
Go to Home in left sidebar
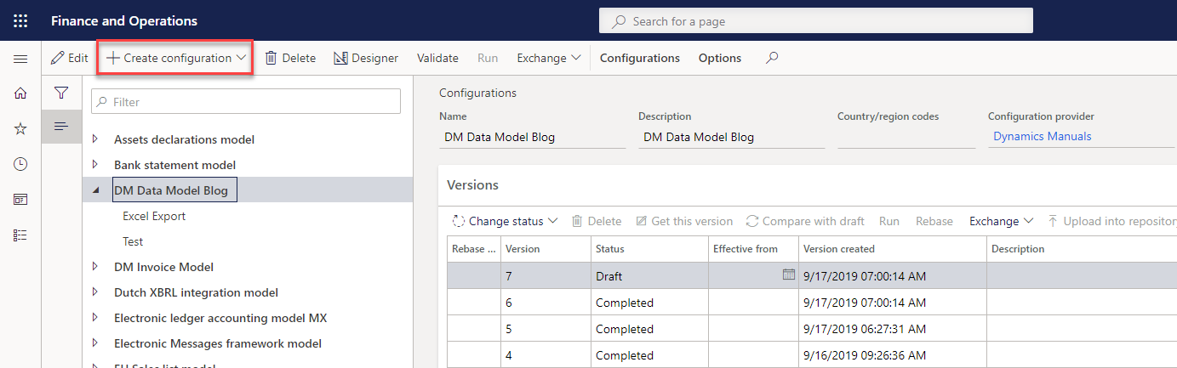20,93
